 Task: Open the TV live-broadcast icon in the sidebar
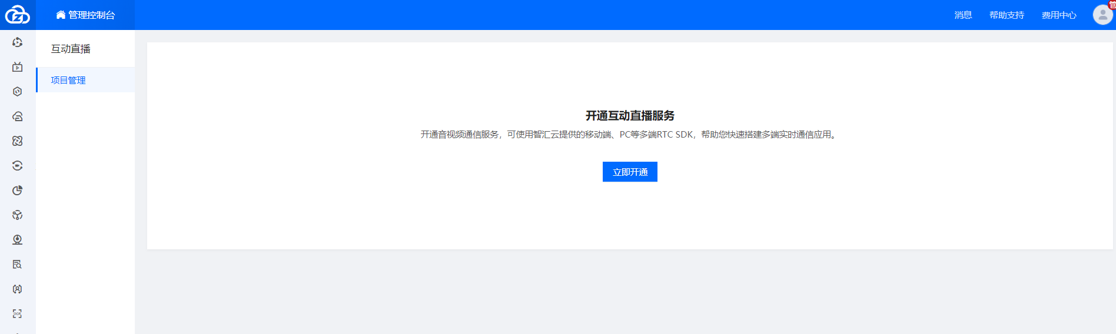point(18,67)
